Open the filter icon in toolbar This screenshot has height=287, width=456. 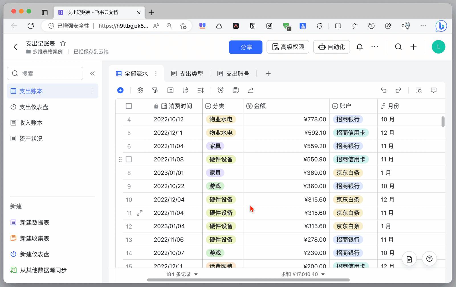pos(155,90)
